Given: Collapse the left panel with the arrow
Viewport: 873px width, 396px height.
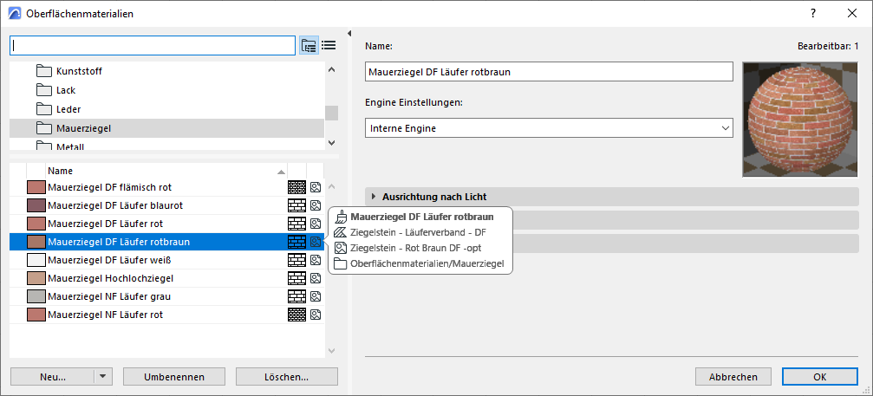Looking at the screenshot, I should pos(349,34).
